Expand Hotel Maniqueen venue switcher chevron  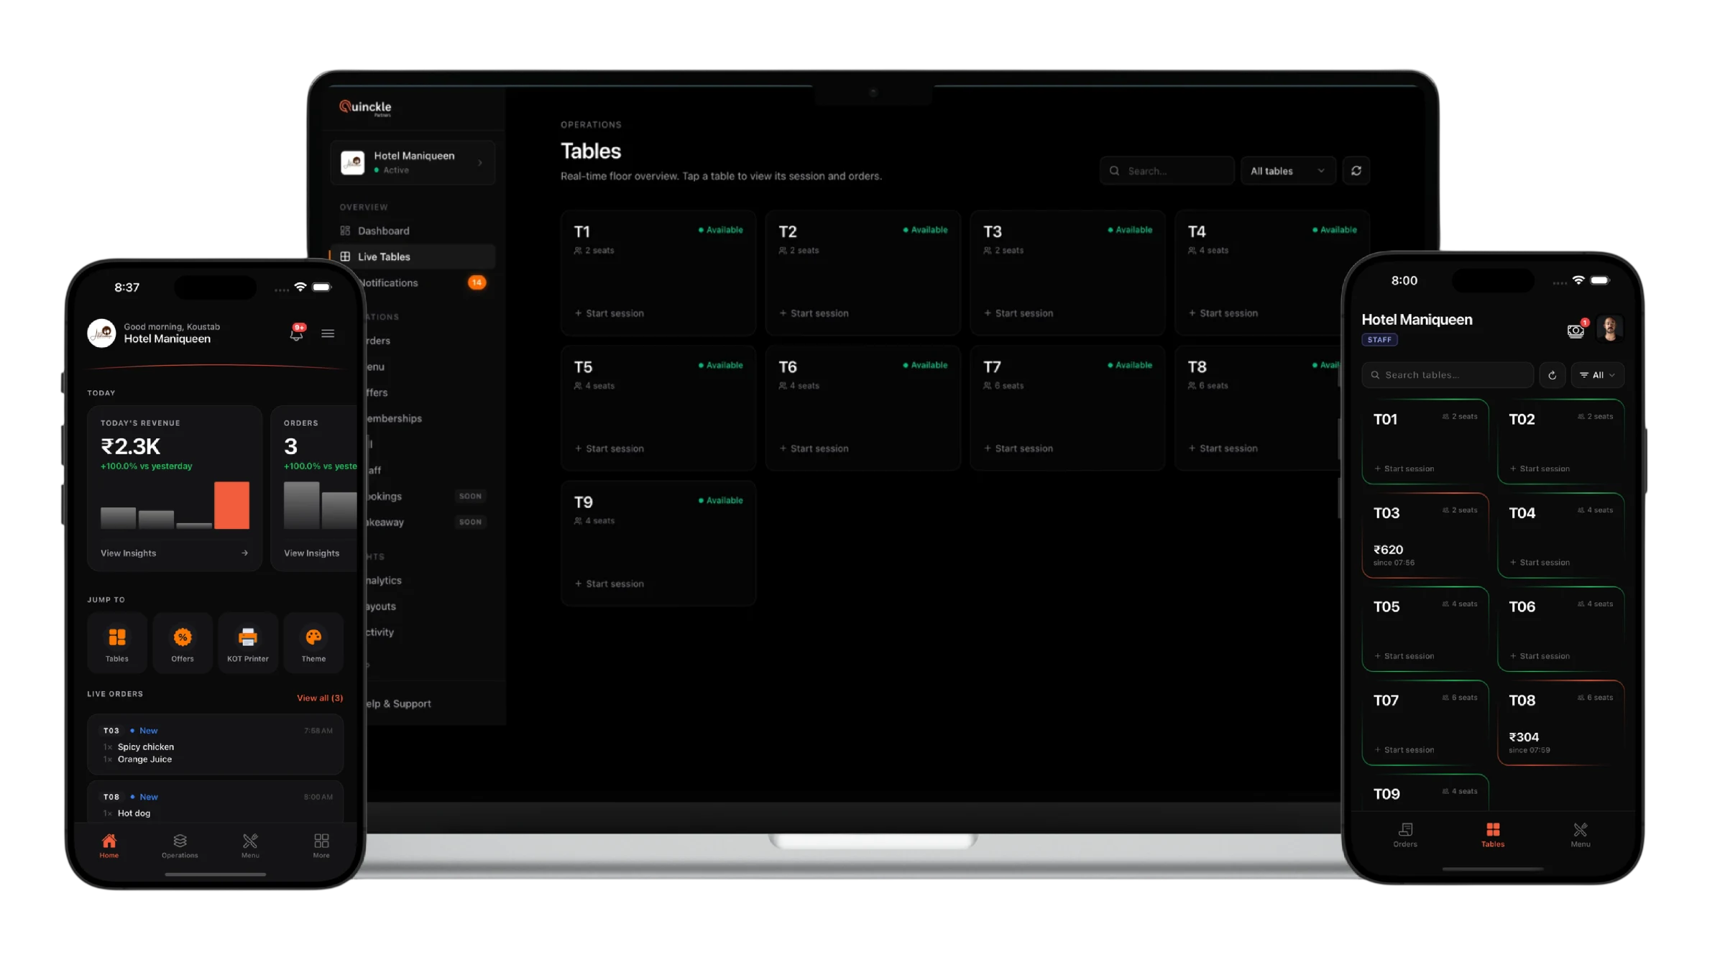click(480, 163)
